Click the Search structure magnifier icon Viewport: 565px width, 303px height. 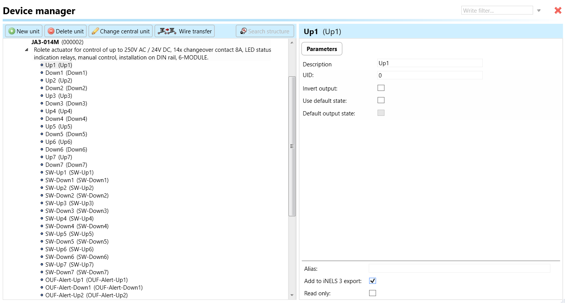tap(243, 31)
